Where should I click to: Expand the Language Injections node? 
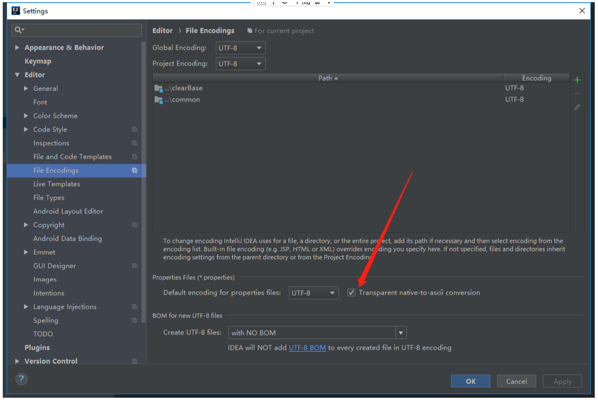(x=26, y=307)
